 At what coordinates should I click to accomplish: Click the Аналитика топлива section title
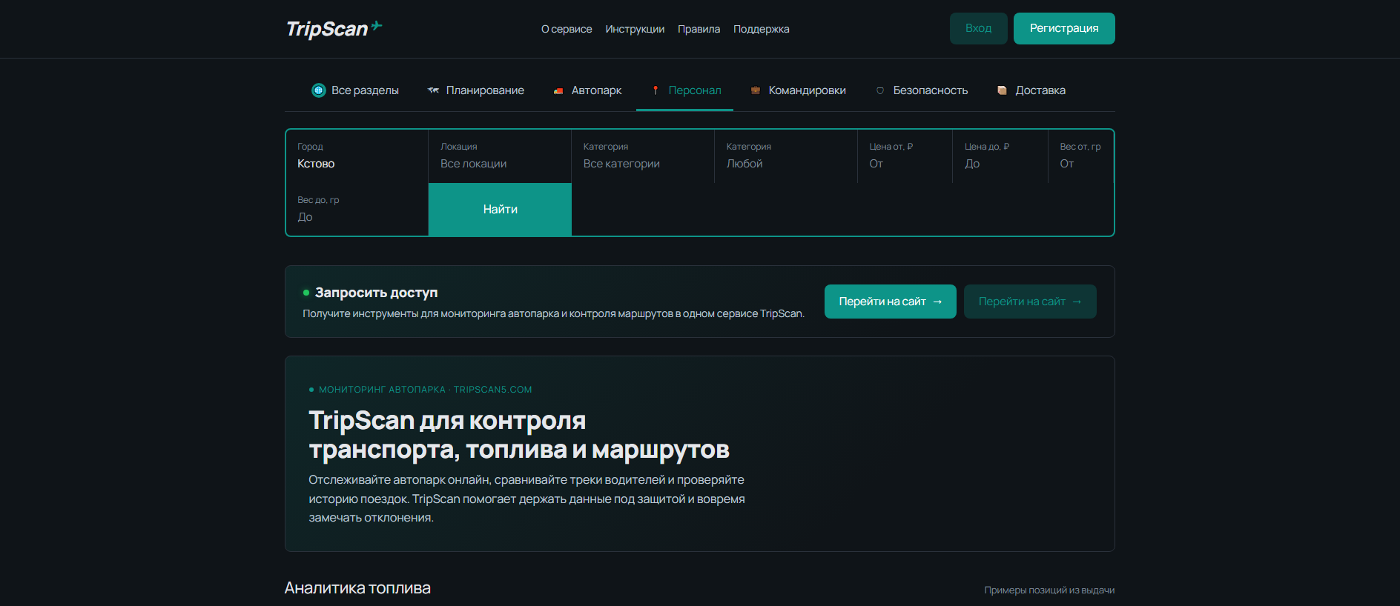click(x=357, y=588)
